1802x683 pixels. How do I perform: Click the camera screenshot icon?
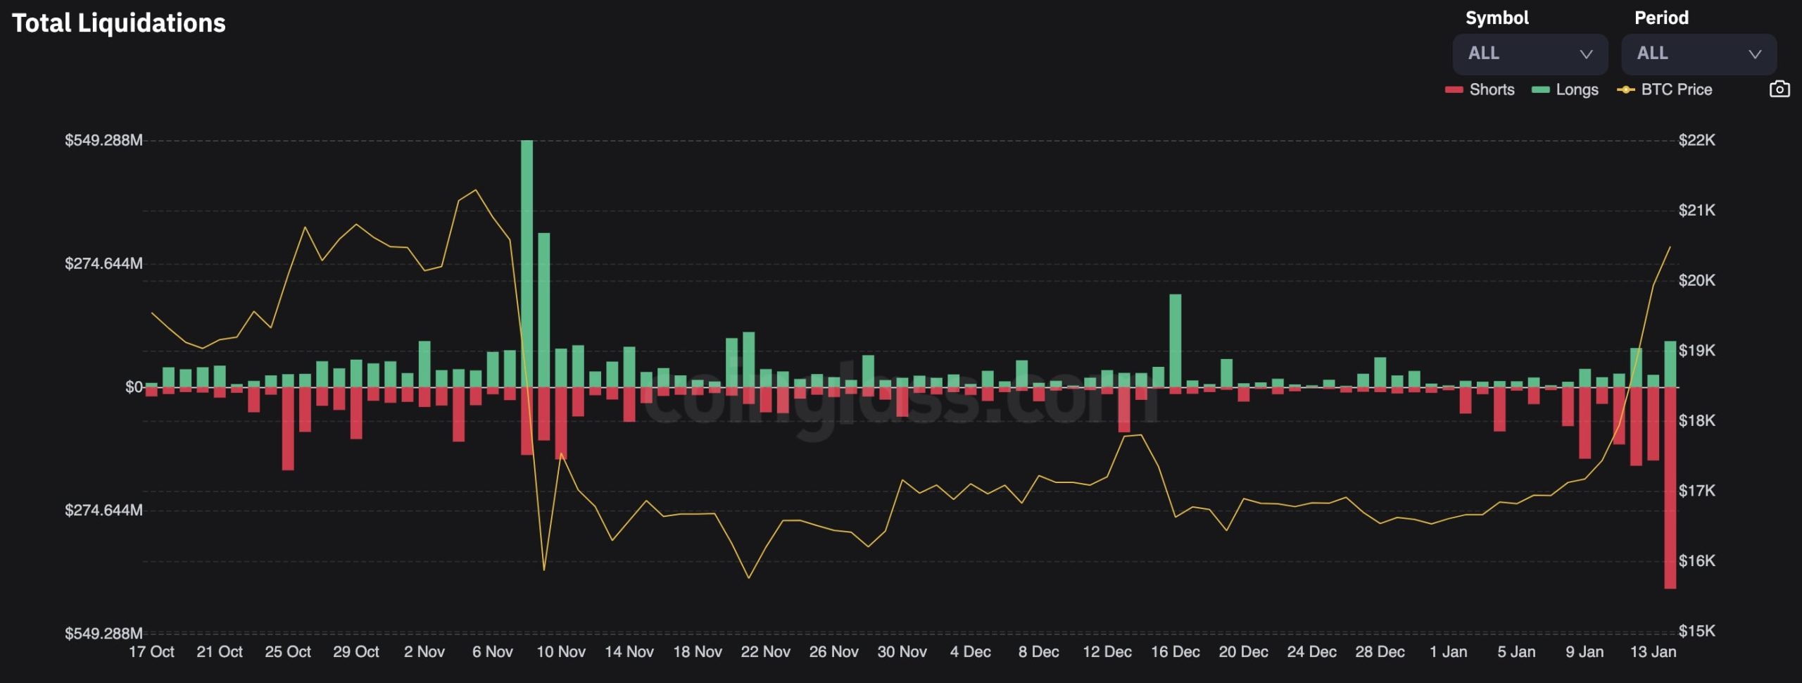1782,89
